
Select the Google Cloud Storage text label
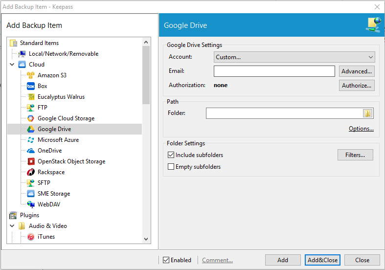click(66, 118)
